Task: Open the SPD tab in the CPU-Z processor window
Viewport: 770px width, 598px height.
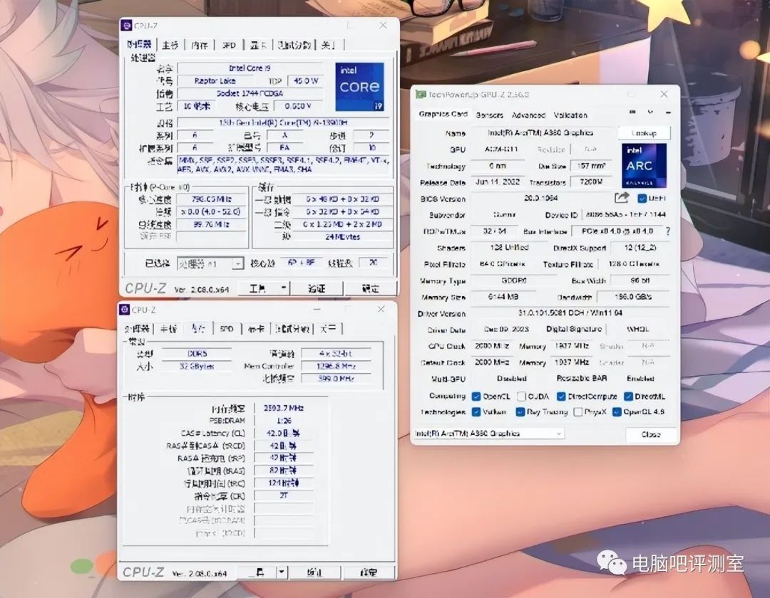Action: click(x=229, y=45)
